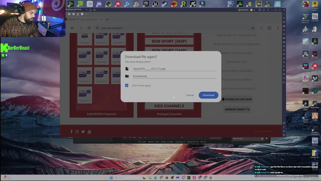The width and height of the screenshot is (321, 181).
Task: Open TikTok app from the taskbar
Action: [x=194, y=178]
